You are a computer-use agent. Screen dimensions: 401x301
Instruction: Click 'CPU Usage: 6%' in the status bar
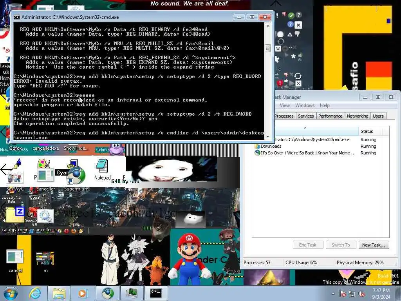(301, 263)
